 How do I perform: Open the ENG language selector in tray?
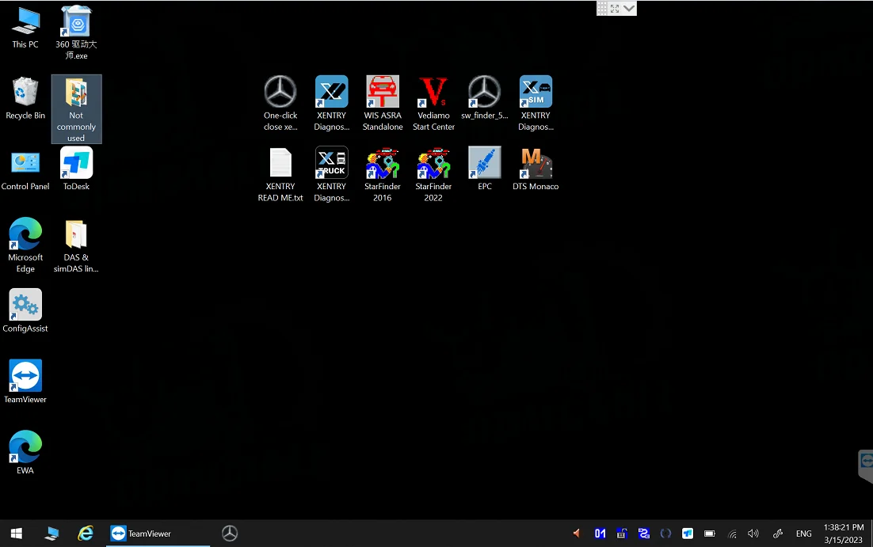pyautogui.click(x=803, y=534)
